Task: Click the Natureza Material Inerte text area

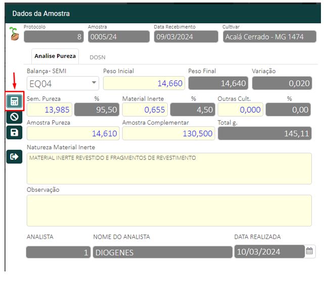Action: point(169,168)
